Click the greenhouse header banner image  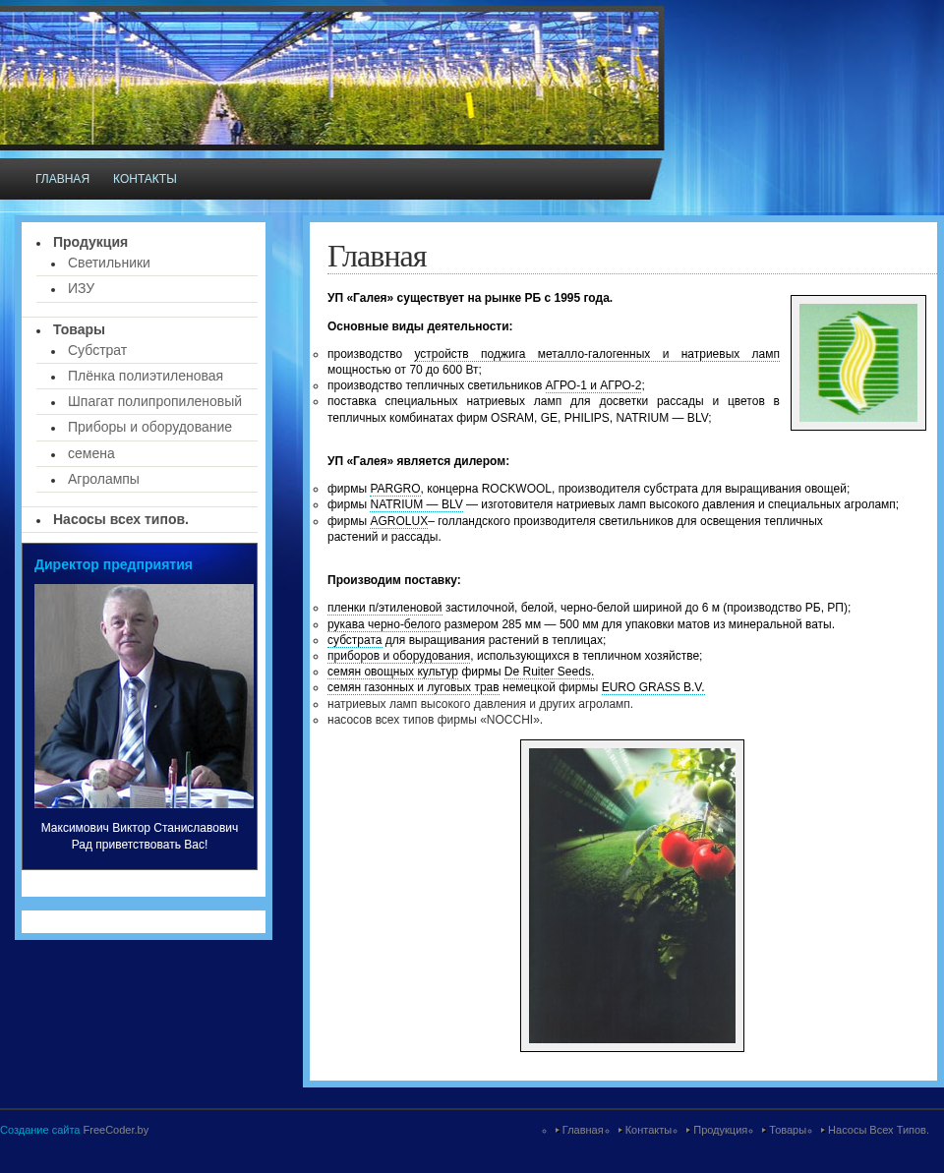pyautogui.click(x=329, y=78)
